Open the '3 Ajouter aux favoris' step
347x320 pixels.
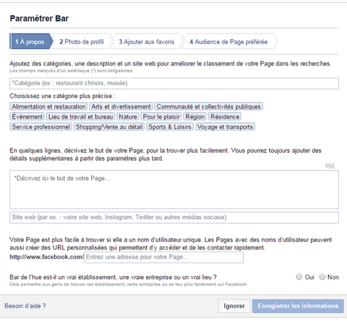point(146,42)
